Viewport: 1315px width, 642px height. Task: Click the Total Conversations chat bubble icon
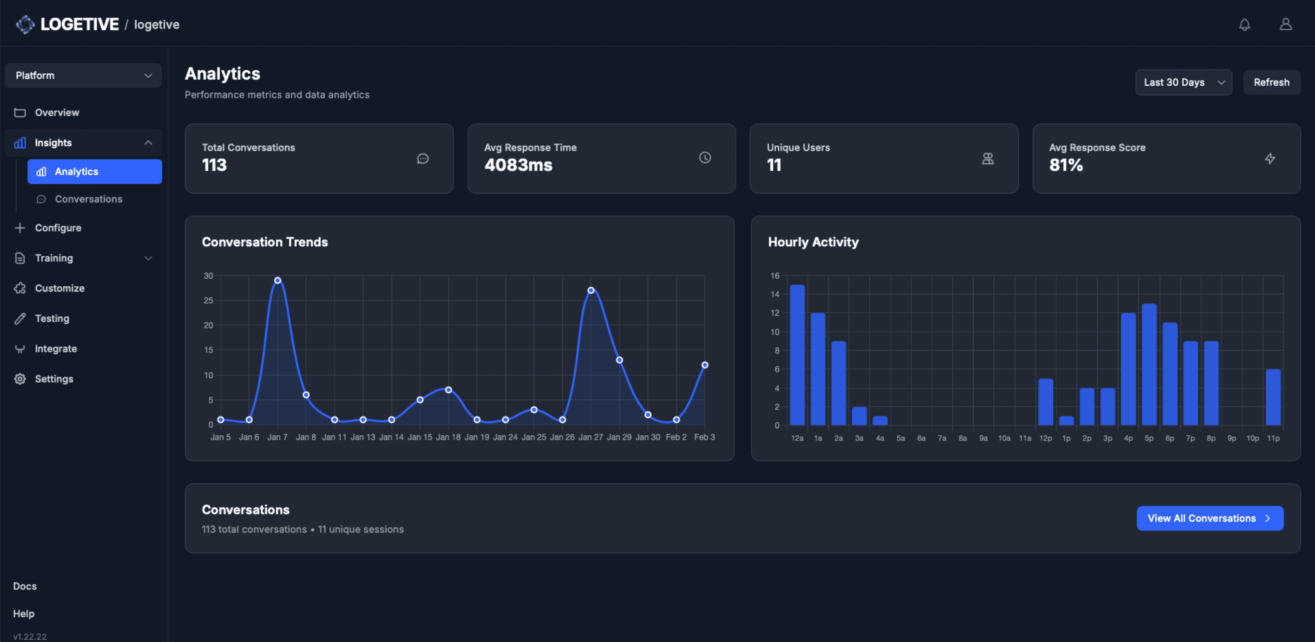422,159
